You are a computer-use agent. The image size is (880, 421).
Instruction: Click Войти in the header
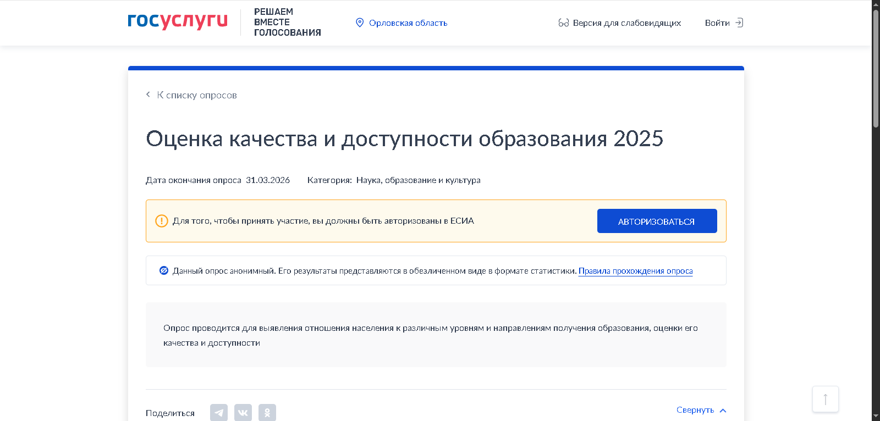[x=717, y=23]
